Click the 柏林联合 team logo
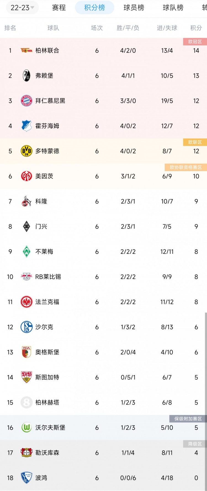Image resolution: width=207 pixels, height=491 pixels. point(26,51)
